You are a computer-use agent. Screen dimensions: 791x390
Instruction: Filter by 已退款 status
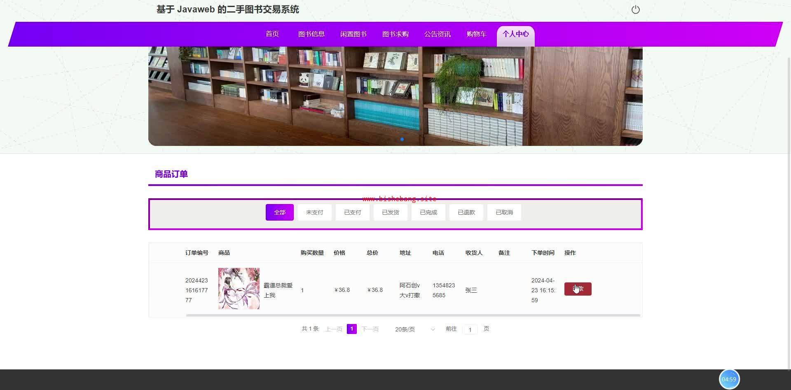[x=466, y=212]
